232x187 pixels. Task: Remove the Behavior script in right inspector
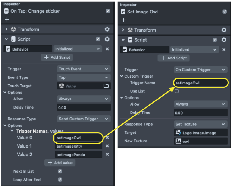224,49
